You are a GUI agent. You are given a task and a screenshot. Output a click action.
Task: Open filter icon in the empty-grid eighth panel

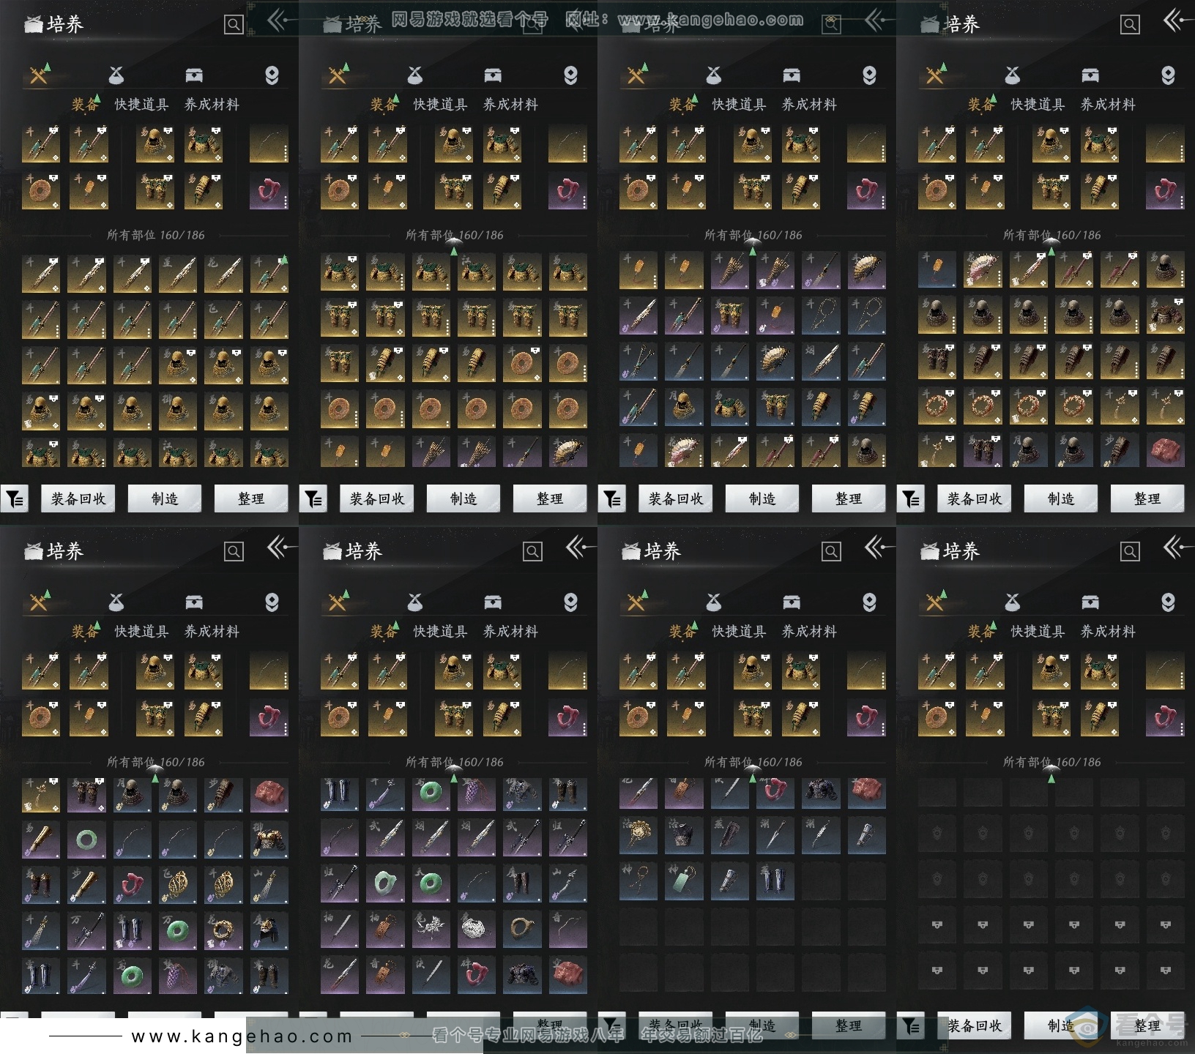(911, 1025)
